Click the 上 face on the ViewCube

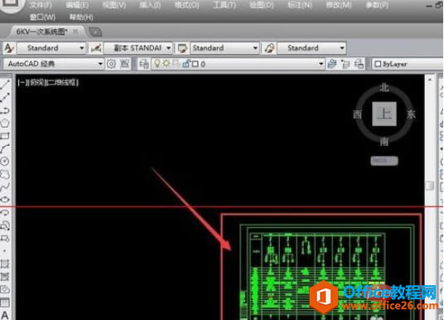click(384, 114)
